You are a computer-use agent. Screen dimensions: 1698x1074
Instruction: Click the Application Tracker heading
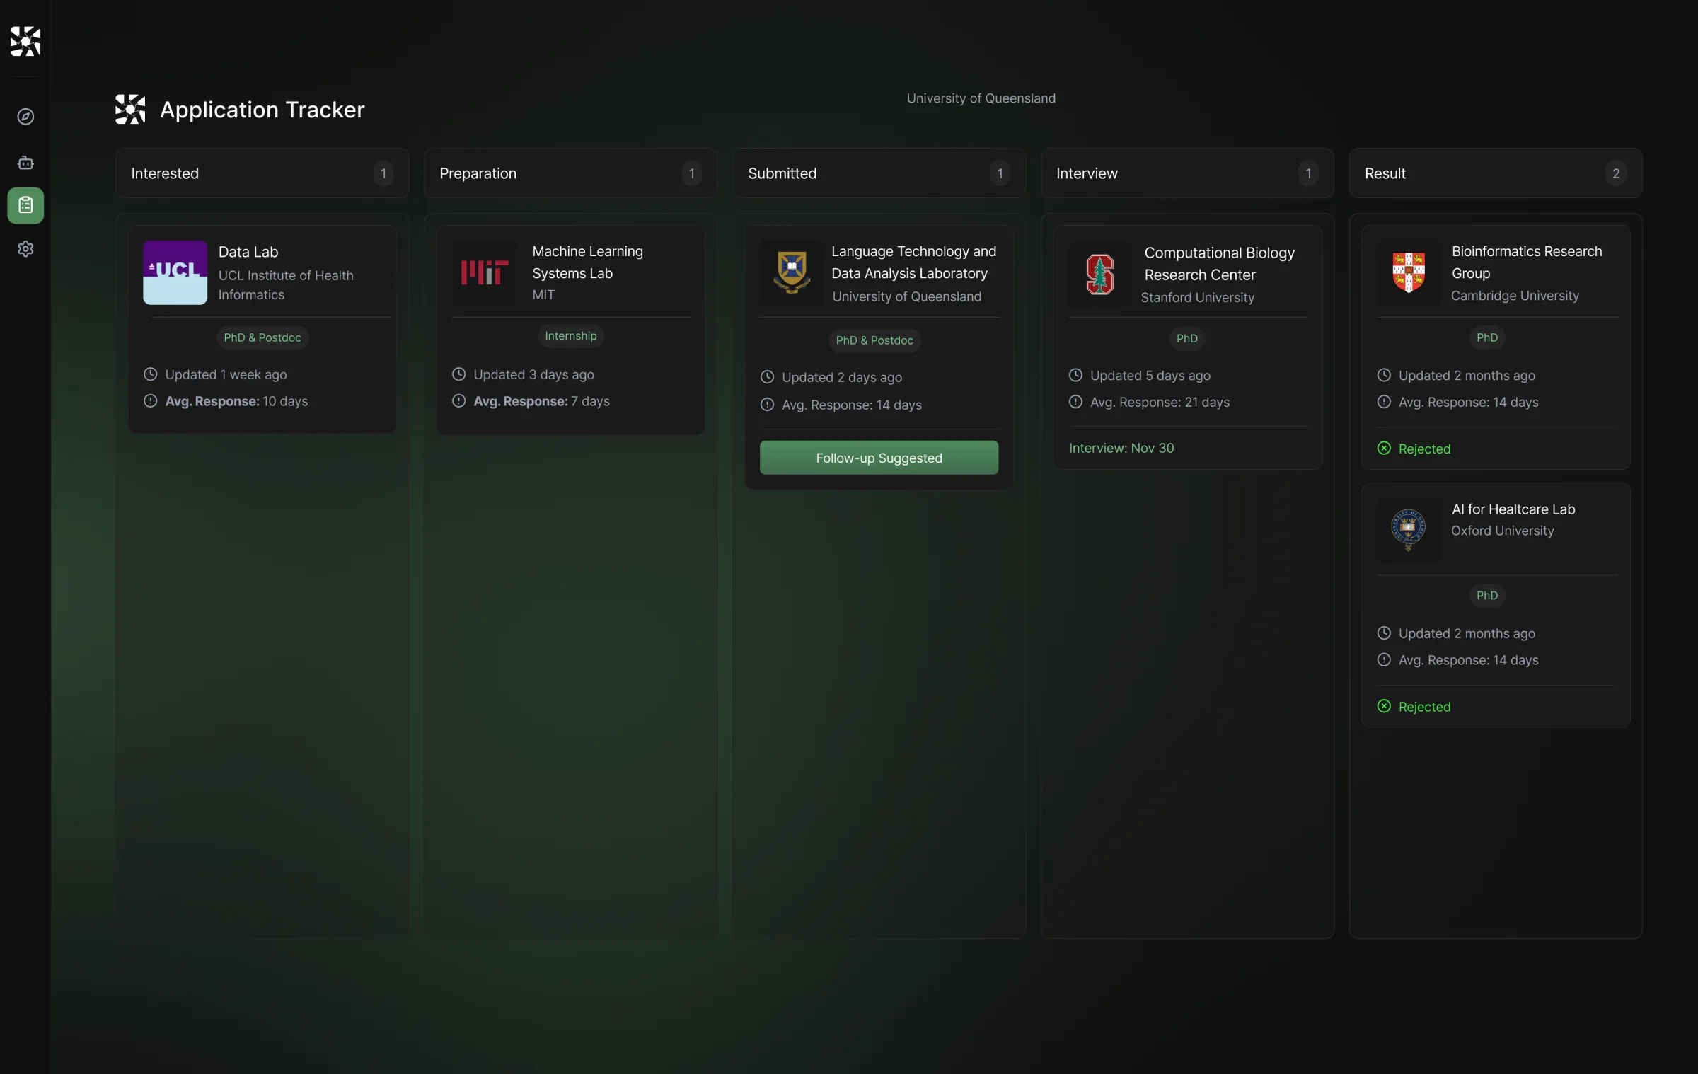(262, 110)
